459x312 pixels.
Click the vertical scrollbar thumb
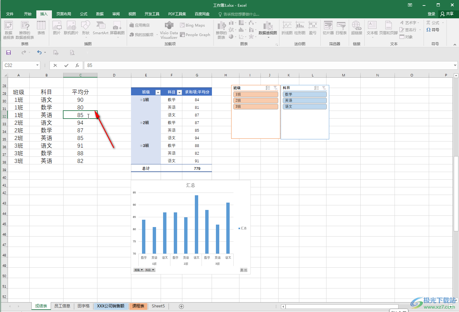click(456, 194)
